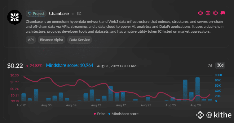This screenshot has width=234, height=123.
Task: Select the 30d chart range
Action: (x=220, y=65)
